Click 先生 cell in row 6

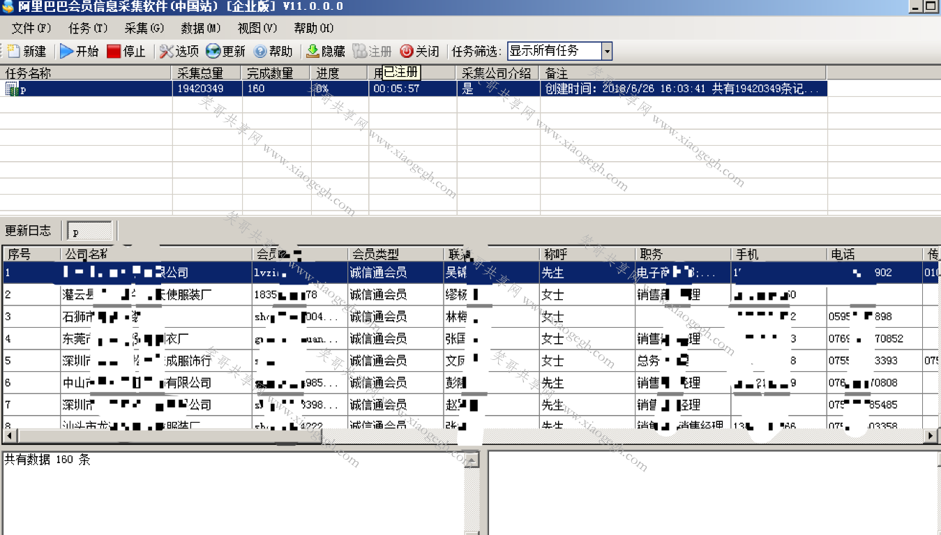point(587,383)
